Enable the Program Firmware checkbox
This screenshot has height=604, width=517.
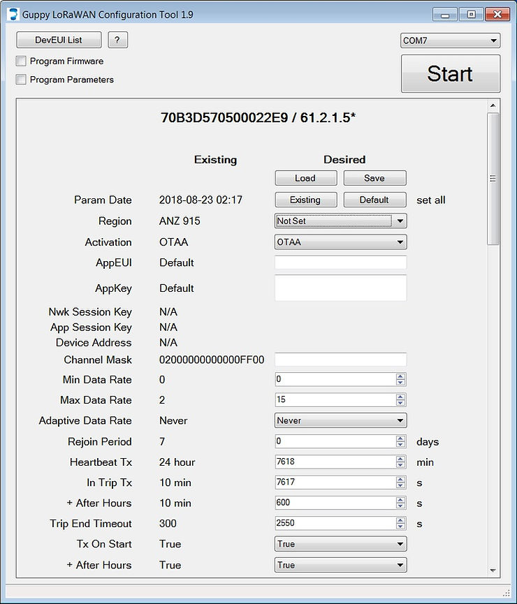[x=21, y=61]
